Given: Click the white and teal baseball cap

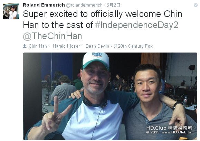Looking at the screenshot, I should click(x=96, y=61).
